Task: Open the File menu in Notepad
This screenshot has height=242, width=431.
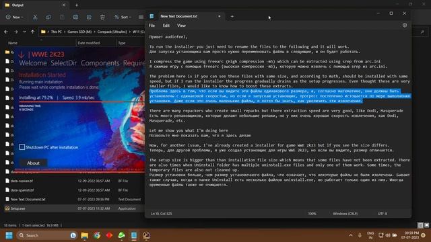Action: pyautogui.click(x=152, y=26)
